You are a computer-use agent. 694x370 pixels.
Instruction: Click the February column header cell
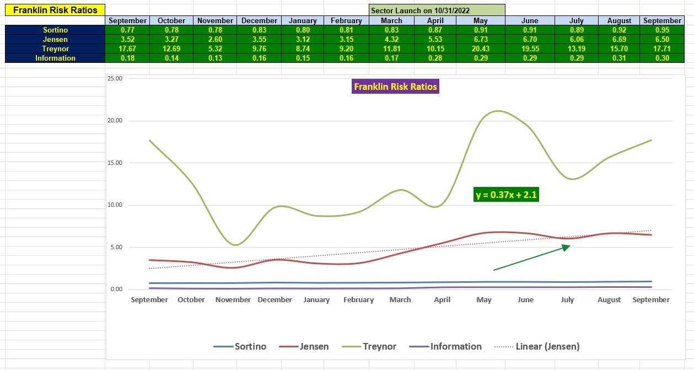pyautogui.click(x=347, y=20)
